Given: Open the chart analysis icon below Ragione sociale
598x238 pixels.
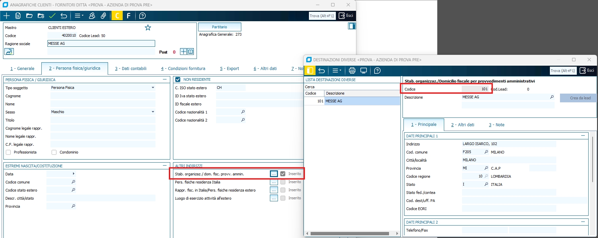Looking at the screenshot, I should (x=9, y=52).
